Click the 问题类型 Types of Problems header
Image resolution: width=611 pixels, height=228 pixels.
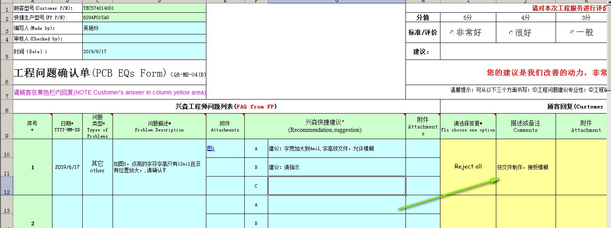97,126
